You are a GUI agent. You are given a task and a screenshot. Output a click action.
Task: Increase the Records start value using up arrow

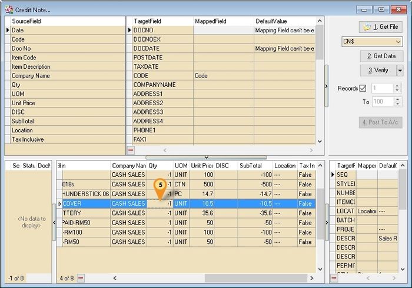pyautogui.click(x=397, y=86)
